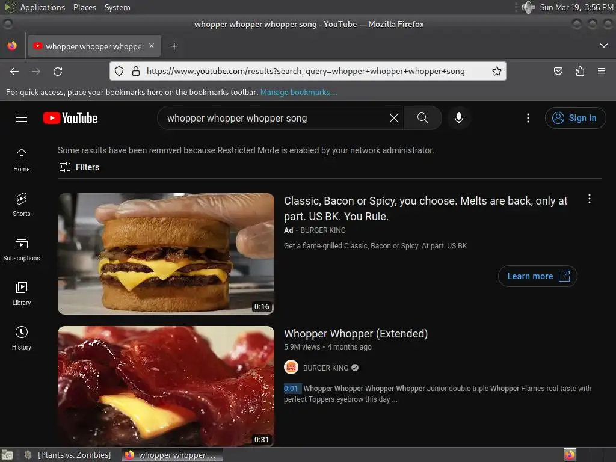Start voice search with microphone

458,118
